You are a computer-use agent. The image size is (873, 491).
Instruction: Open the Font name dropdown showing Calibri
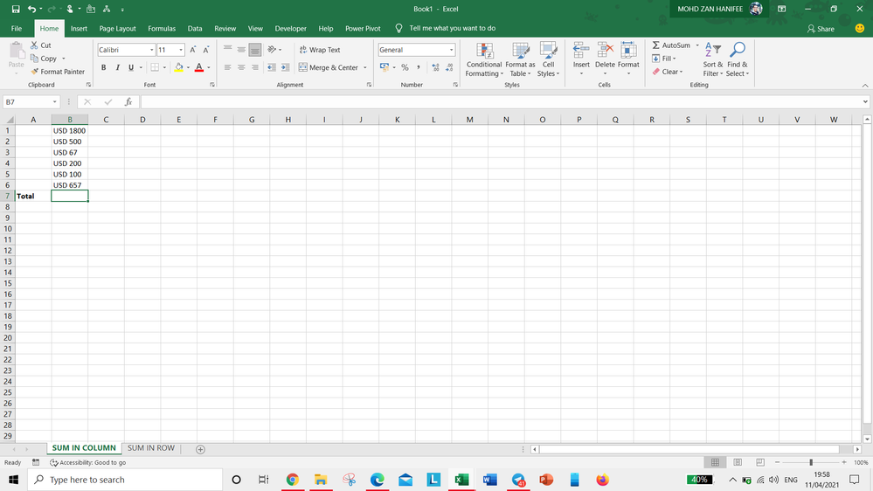pos(151,50)
